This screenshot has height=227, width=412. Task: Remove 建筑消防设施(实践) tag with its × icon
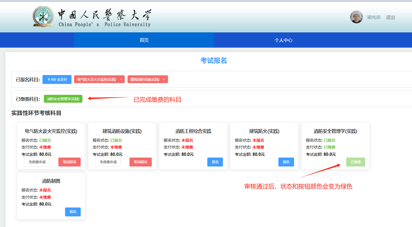164,80
